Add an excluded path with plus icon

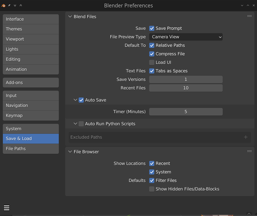[x=246, y=137]
